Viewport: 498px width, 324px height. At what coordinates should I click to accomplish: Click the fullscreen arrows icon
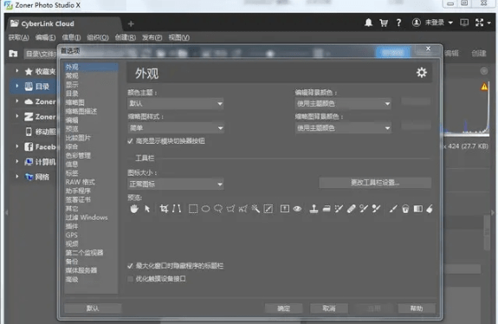pyautogui.click(x=479, y=23)
